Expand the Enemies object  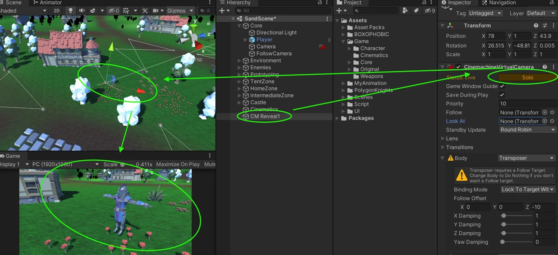[x=239, y=68]
